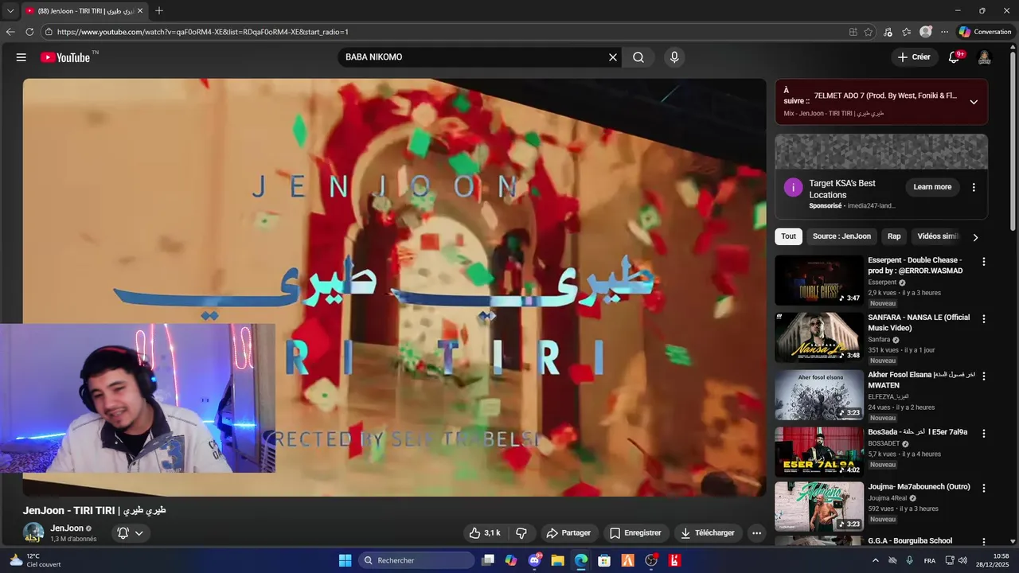Screen dimensions: 1019x573
Task: Clear the BABA NIKOMO search text
Action: [613, 57]
